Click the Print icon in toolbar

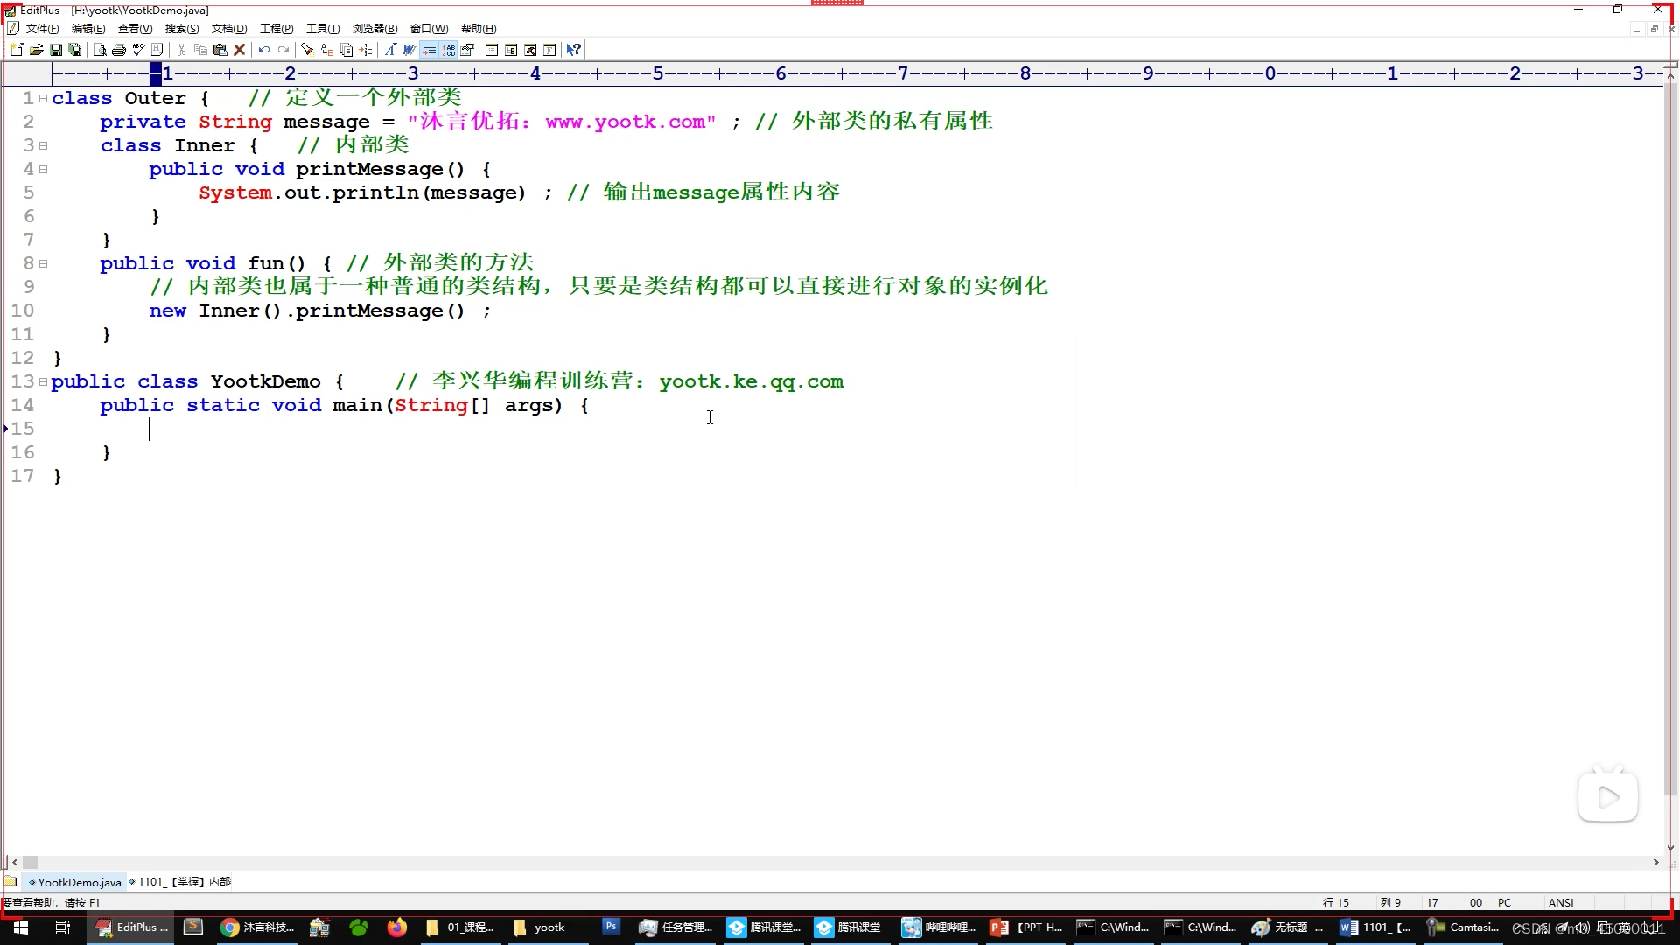tap(119, 50)
